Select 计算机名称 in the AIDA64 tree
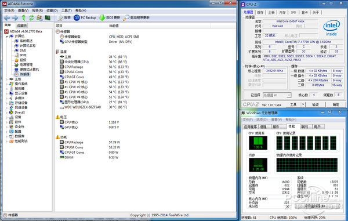348x221 pixels. click(x=25, y=45)
